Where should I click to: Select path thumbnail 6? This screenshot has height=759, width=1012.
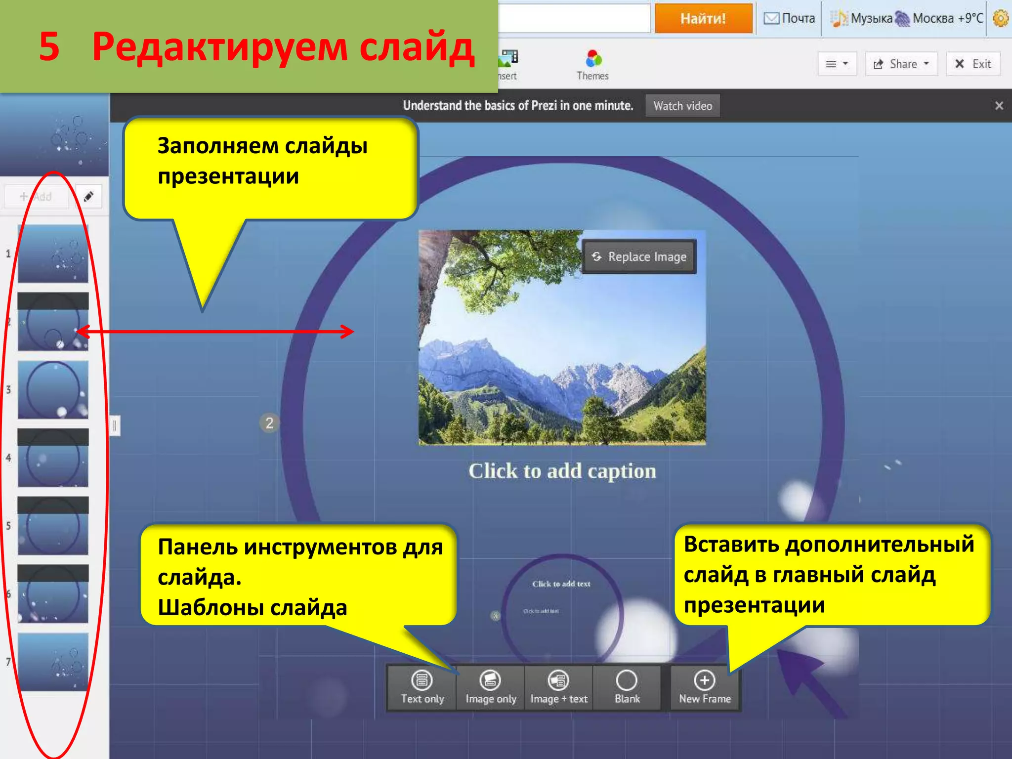(53, 593)
